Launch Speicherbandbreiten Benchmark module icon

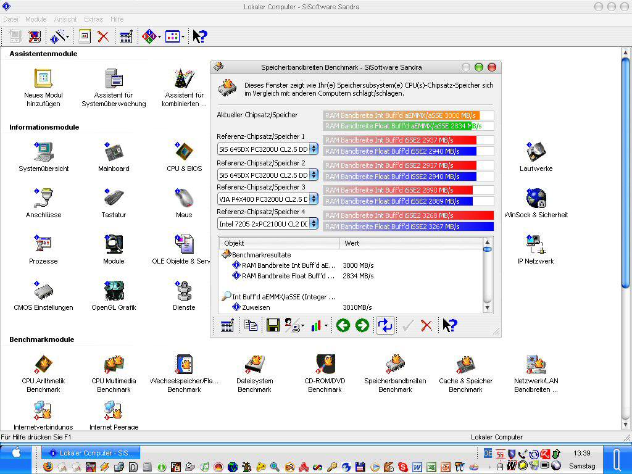coord(395,373)
